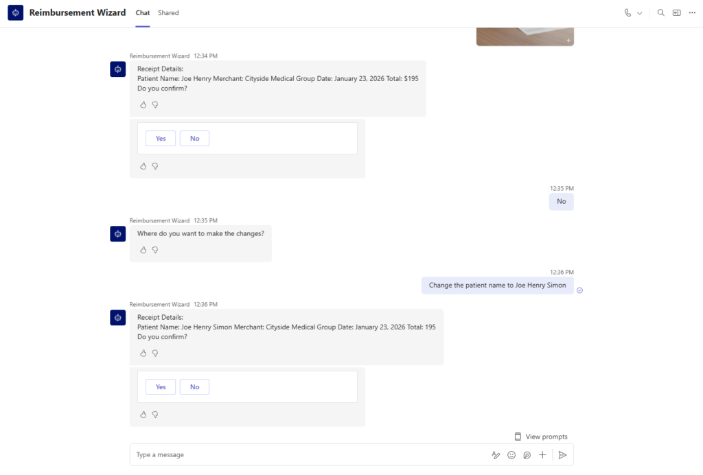Open the plus actions and apps menu
Image resolution: width=703 pixels, height=475 pixels.
tap(542, 455)
